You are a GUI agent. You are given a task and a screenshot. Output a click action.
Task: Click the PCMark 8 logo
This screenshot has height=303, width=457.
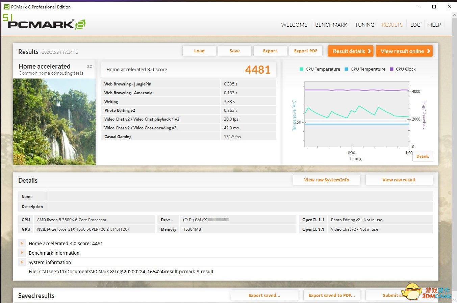click(47, 24)
